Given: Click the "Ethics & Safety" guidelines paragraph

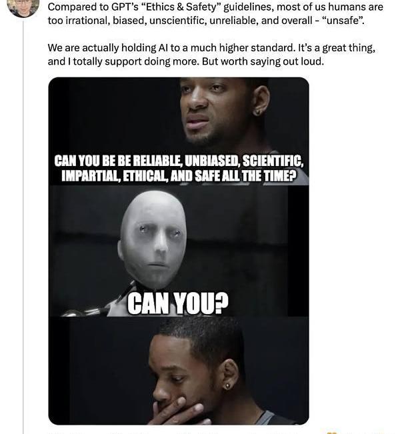Looking at the screenshot, I should (215, 13).
